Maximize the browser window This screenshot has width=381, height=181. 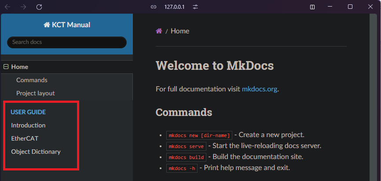click(350, 7)
